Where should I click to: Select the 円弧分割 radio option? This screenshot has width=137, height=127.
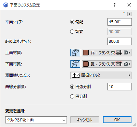(72, 87)
